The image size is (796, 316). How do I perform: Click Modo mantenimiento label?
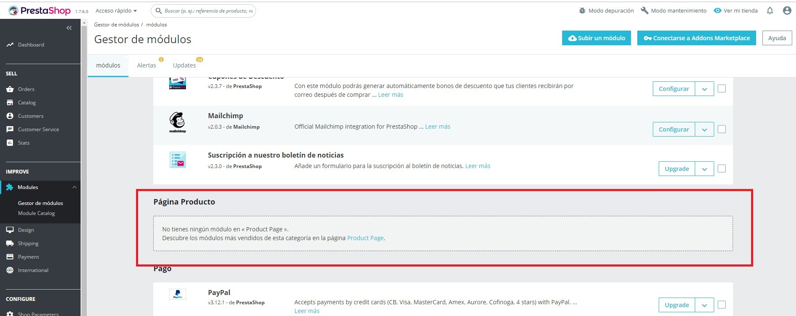pos(678,10)
